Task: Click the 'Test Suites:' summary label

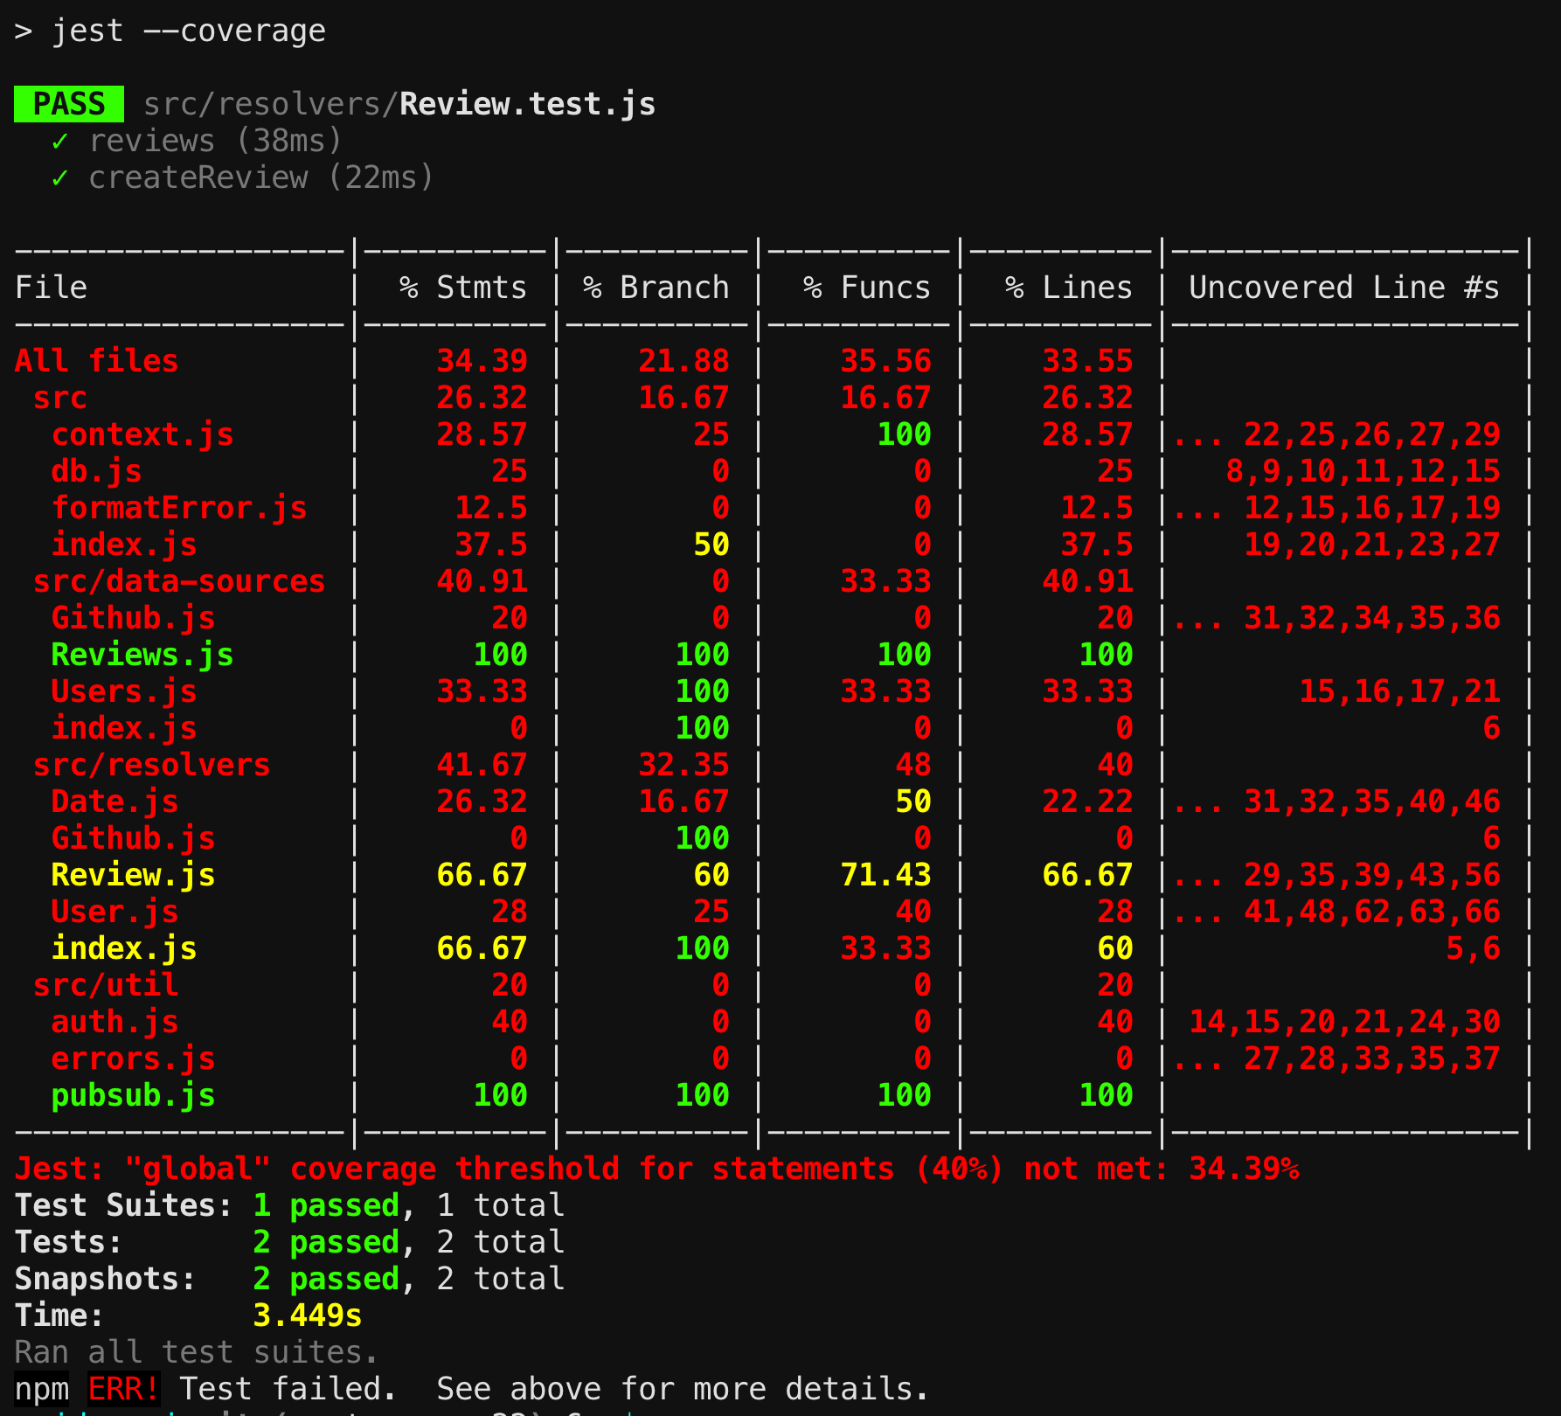Action: pyautogui.click(x=124, y=1205)
